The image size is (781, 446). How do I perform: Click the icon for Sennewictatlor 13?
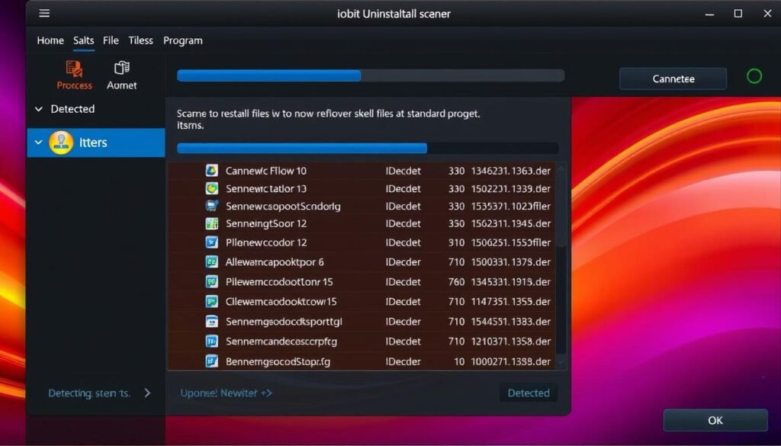pos(212,188)
